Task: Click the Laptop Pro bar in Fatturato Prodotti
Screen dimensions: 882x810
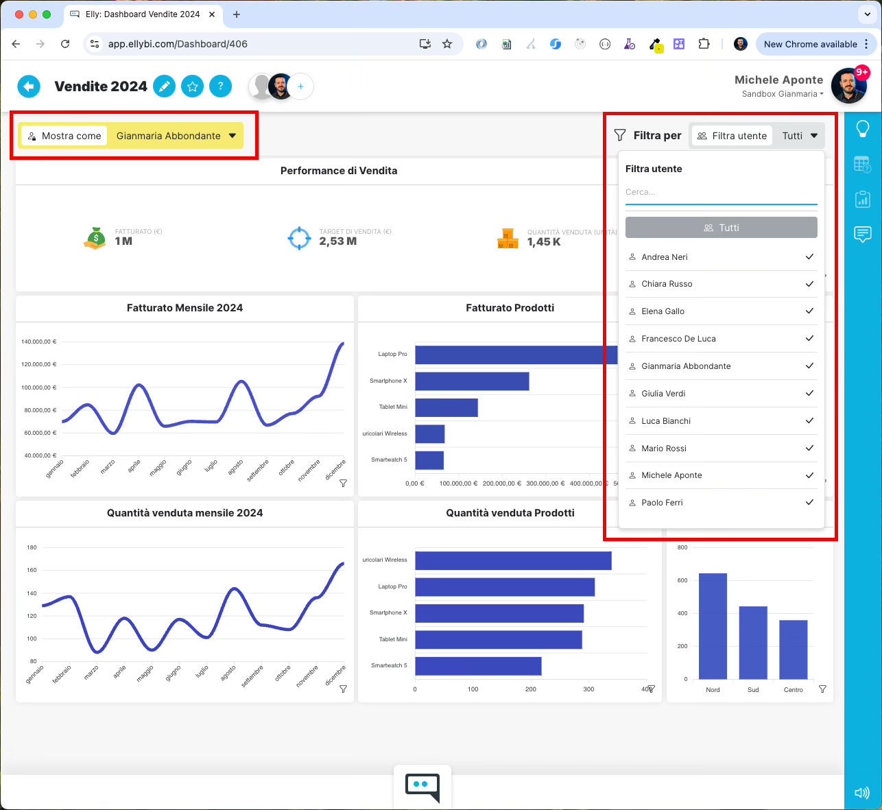Action: pyautogui.click(x=516, y=355)
